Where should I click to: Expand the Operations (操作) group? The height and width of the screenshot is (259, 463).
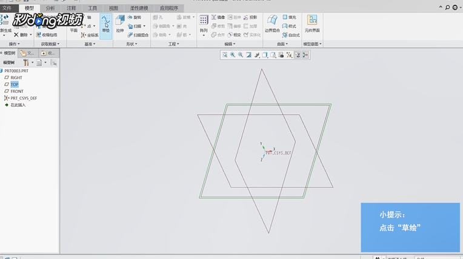pos(14,44)
